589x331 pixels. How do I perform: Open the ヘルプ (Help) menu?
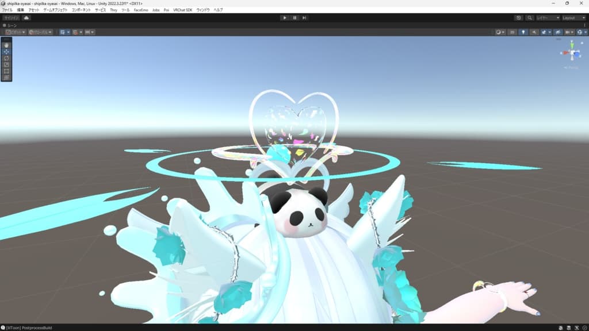click(x=218, y=10)
